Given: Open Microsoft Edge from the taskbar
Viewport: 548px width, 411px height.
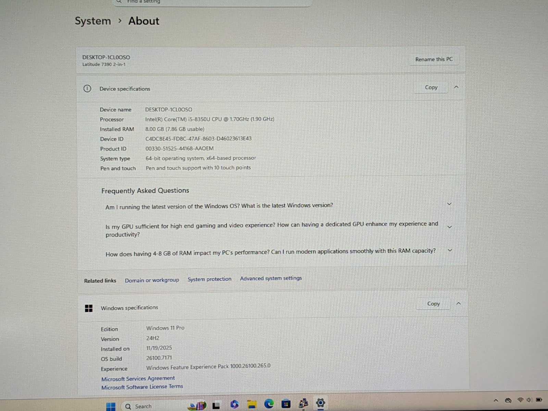Looking at the screenshot, I should click(x=269, y=404).
